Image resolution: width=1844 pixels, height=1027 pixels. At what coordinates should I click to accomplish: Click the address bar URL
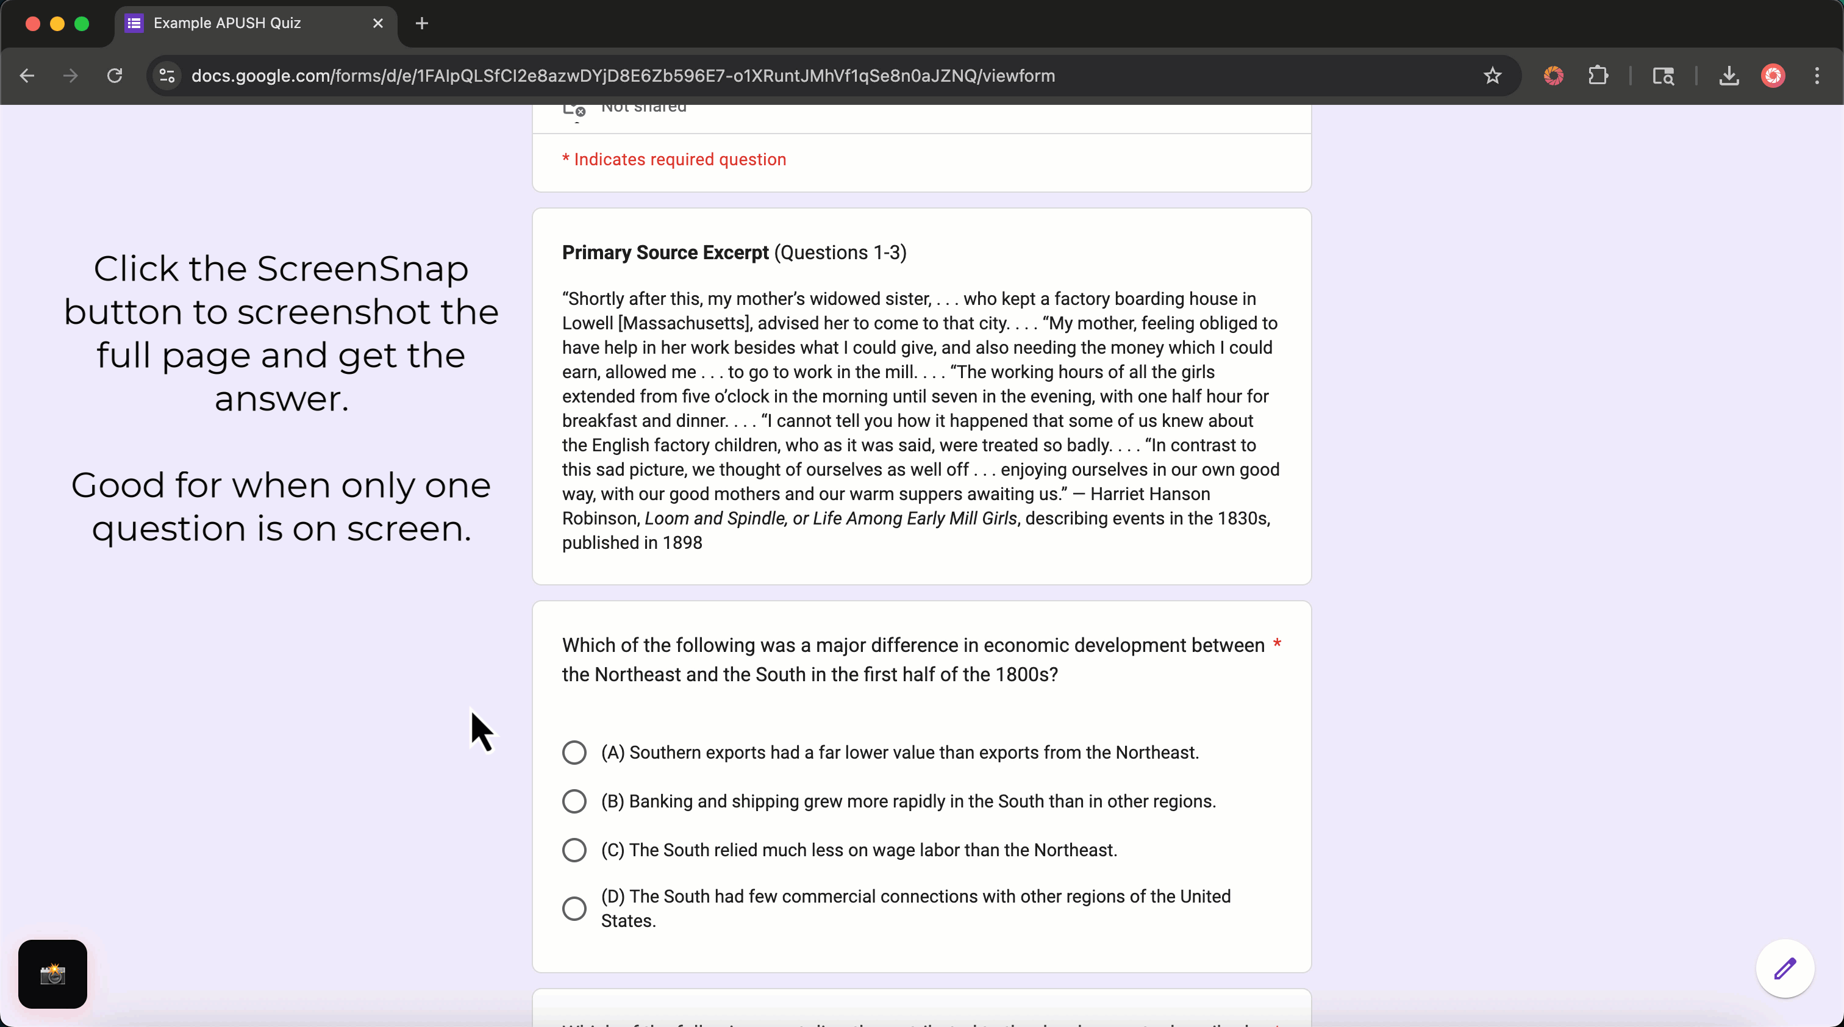(x=623, y=76)
